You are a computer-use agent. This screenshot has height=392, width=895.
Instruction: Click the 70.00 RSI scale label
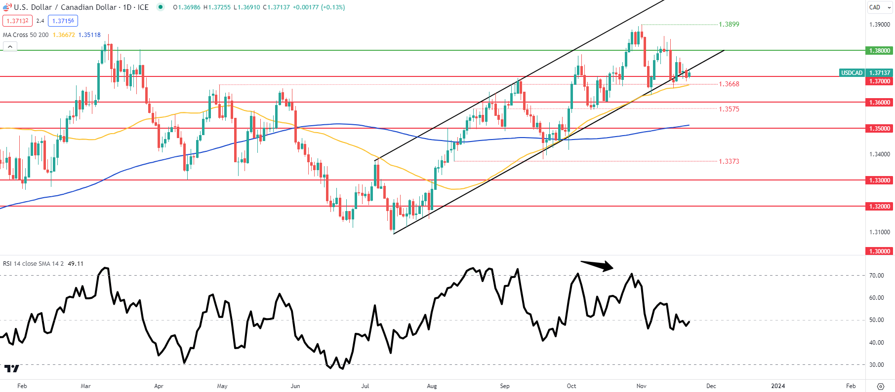tap(877, 276)
